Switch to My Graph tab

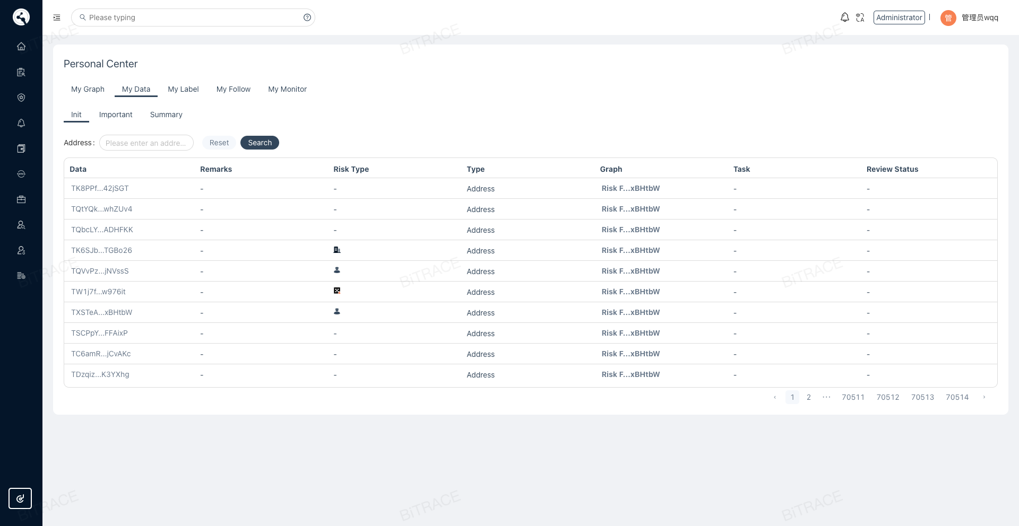[88, 89]
